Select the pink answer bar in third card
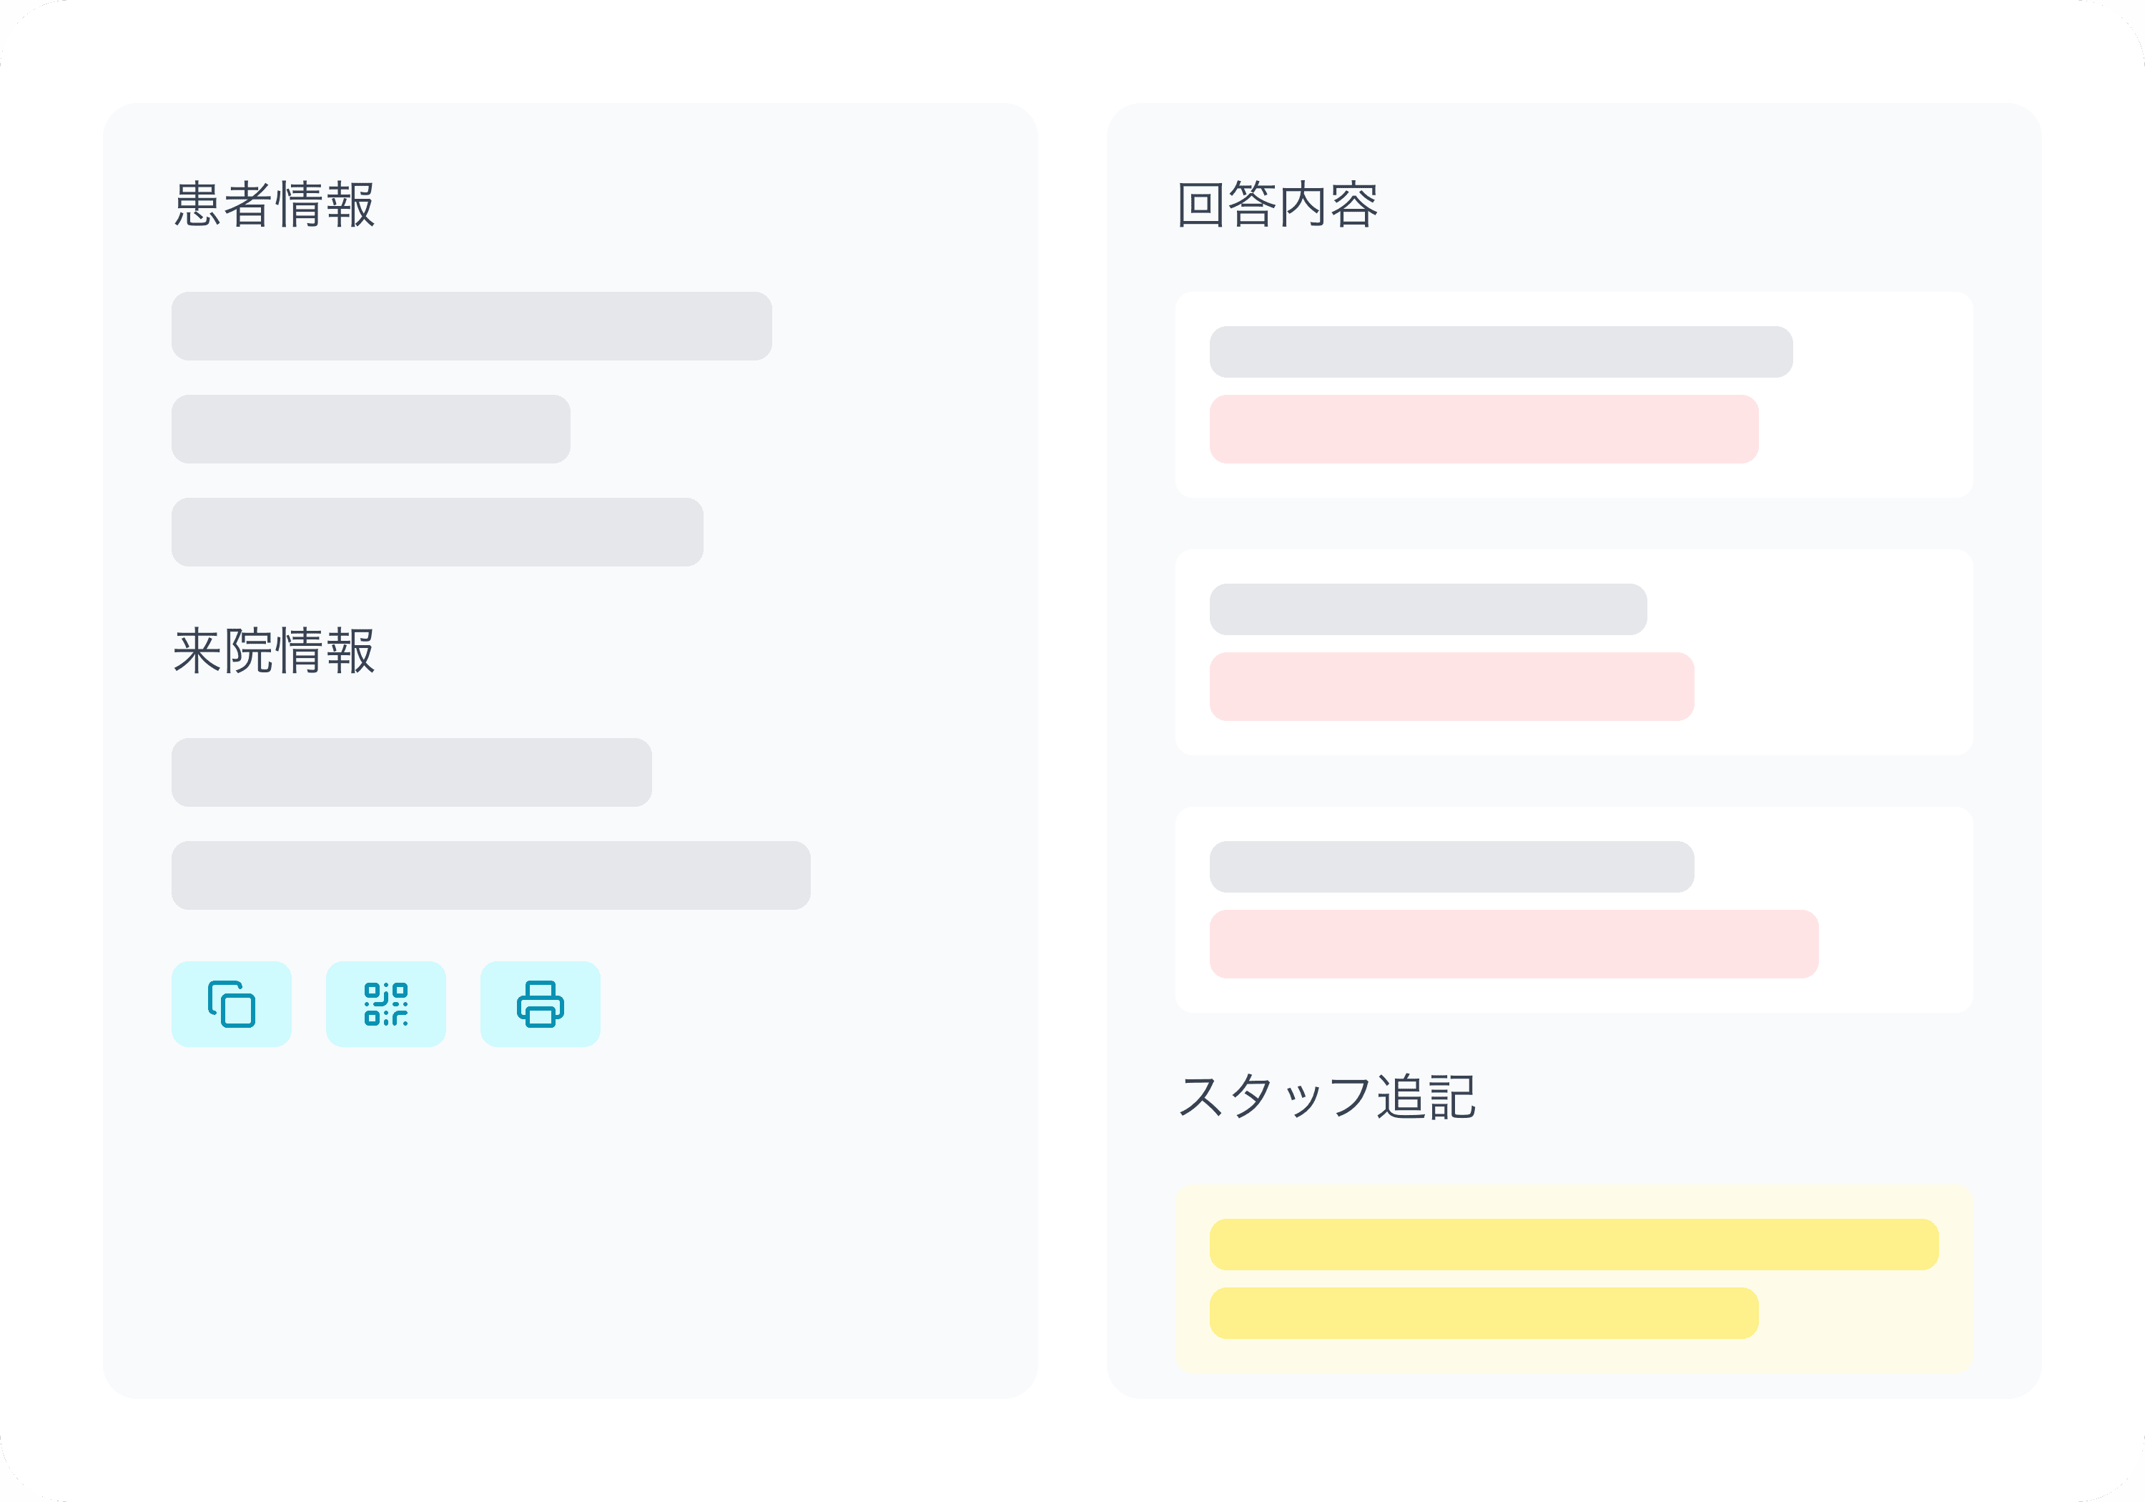Viewport: 2145px width, 1502px height. pos(1514,944)
